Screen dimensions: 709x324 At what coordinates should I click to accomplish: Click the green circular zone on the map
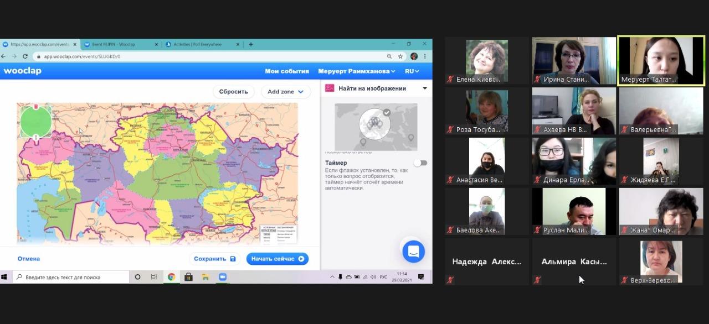coord(36,121)
